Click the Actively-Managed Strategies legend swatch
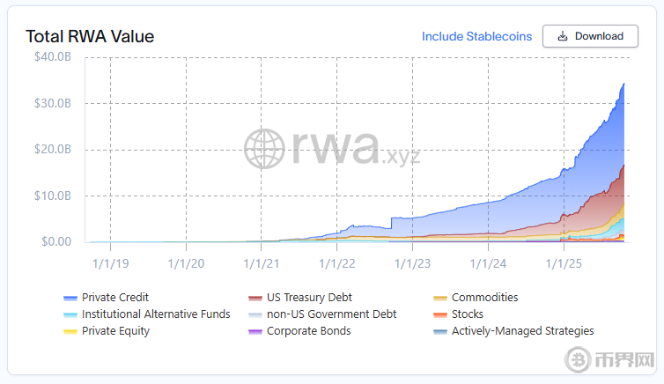This screenshot has width=664, height=384. pyautogui.click(x=440, y=332)
